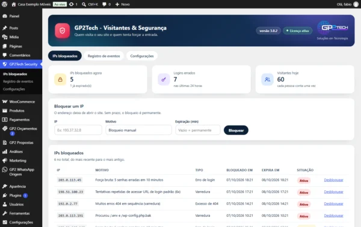361x227 pixels.
Task: Click the Ativo badge for 192.0.2.77
Action: click(x=304, y=205)
